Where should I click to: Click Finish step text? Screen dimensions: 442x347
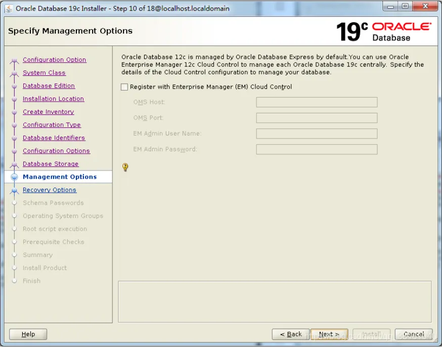31,280
